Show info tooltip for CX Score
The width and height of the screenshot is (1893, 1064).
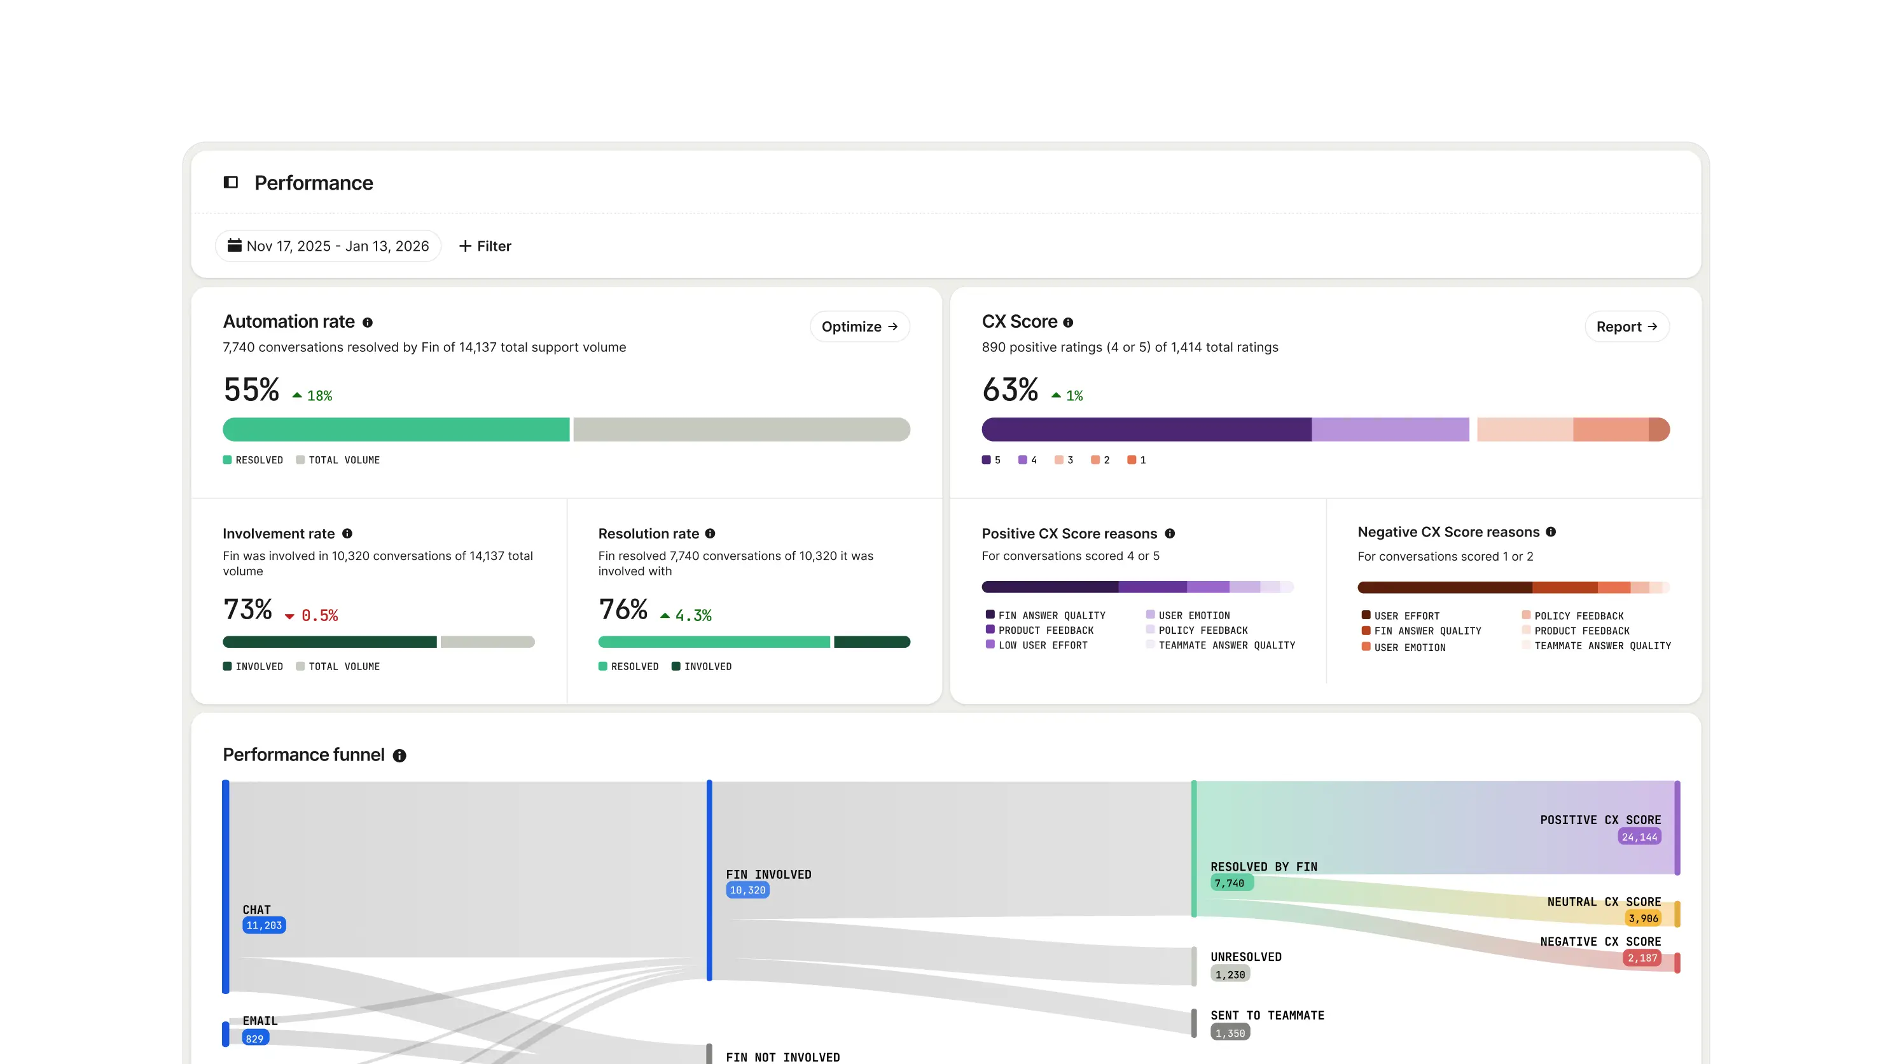1069,322
